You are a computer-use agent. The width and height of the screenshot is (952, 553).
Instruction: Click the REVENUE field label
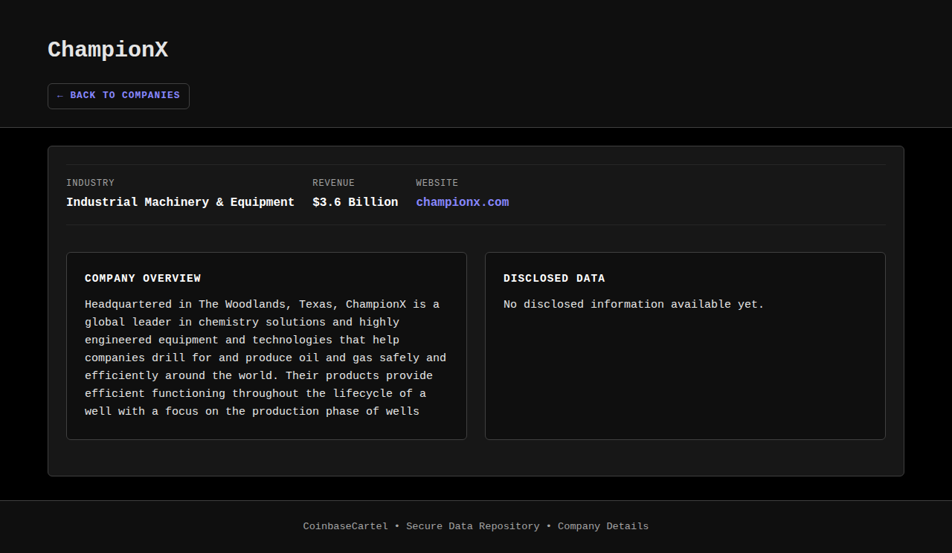click(333, 183)
